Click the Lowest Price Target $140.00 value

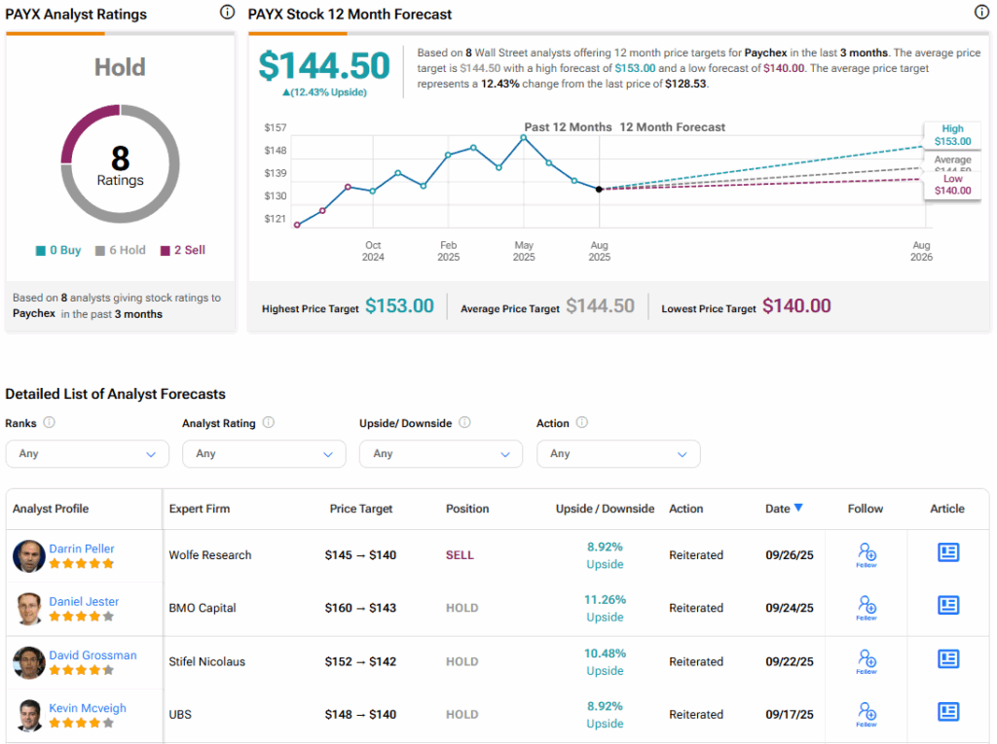pyautogui.click(x=796, y=306)
